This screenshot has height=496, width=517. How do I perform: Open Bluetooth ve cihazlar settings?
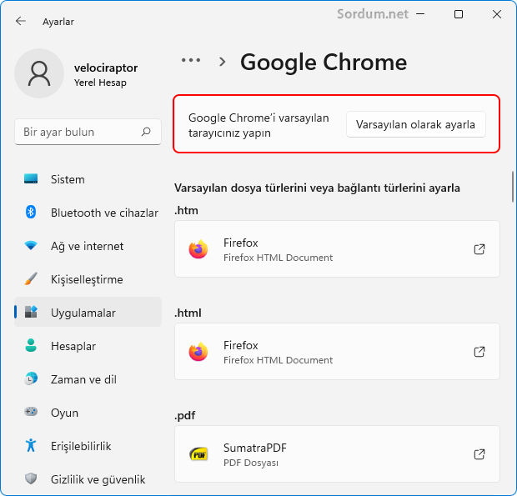[88, 213]
